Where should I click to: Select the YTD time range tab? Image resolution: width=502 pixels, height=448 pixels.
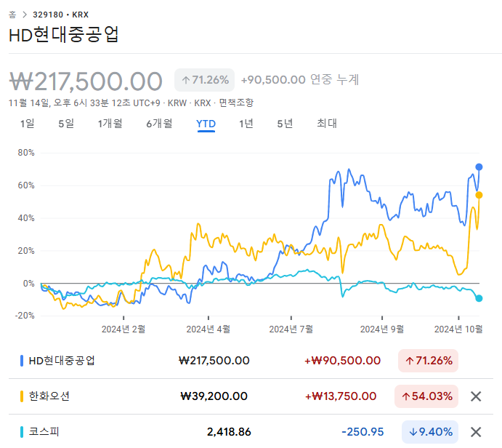tap(206, 124)
